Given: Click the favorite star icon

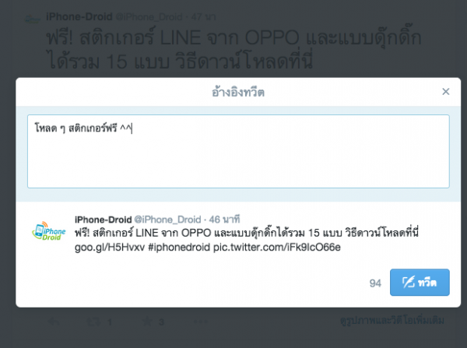Looking at the screenshot, I should [147, 322].
